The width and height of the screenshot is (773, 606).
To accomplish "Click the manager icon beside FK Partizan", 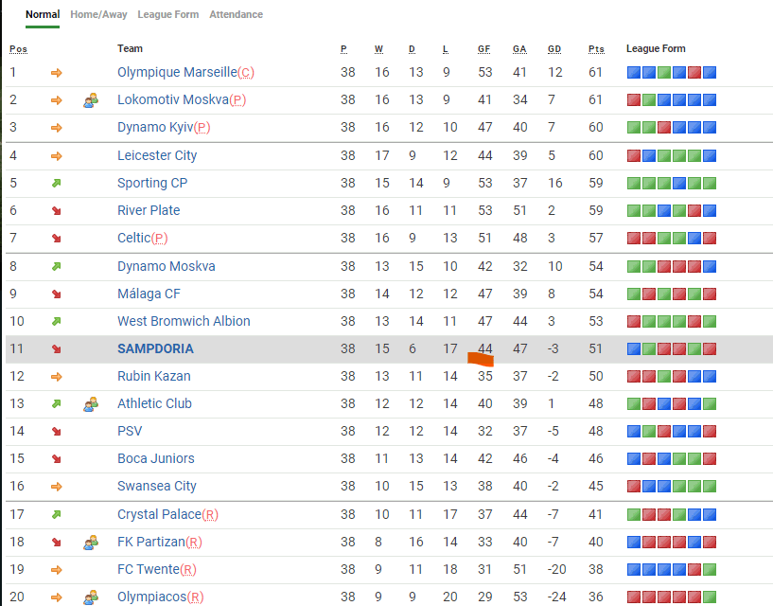I will click(91, 543).
